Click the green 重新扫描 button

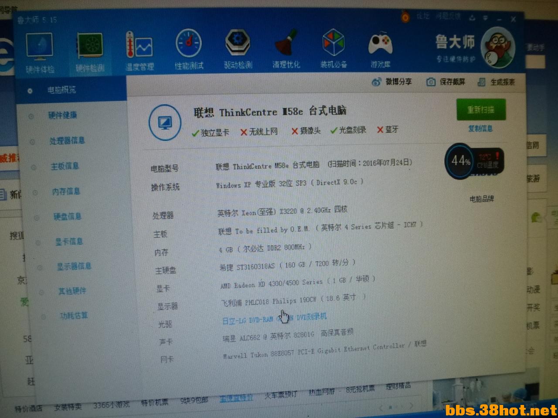(481, 109)
